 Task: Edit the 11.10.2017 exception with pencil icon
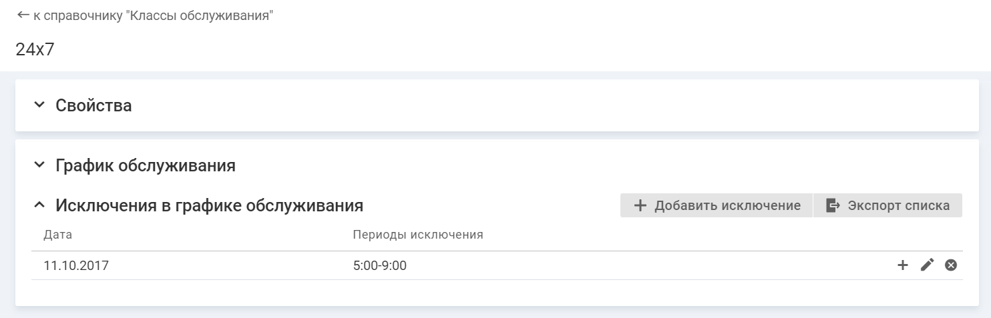[927, 265]
